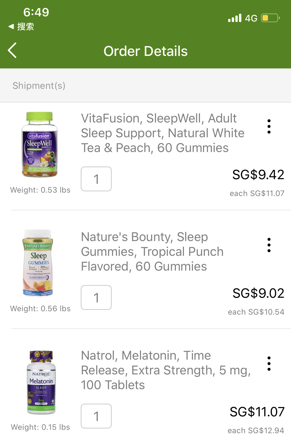Tap the VitaFusion SleepWell bottle image
Image resolution: width=291 pixels, height=443 pixels.
[40, 144]
